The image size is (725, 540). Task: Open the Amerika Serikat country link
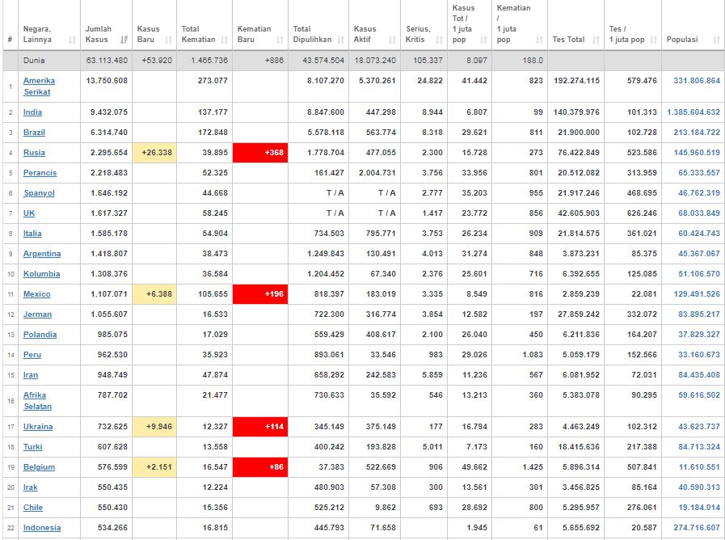[39, 86]
